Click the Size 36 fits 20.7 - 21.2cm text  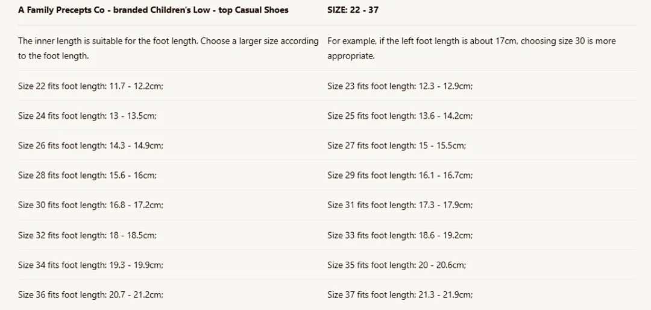(90, 295)
